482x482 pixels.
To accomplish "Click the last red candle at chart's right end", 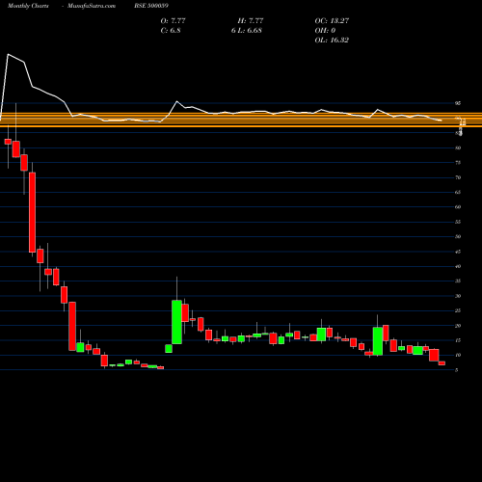I will click(442, 363).
